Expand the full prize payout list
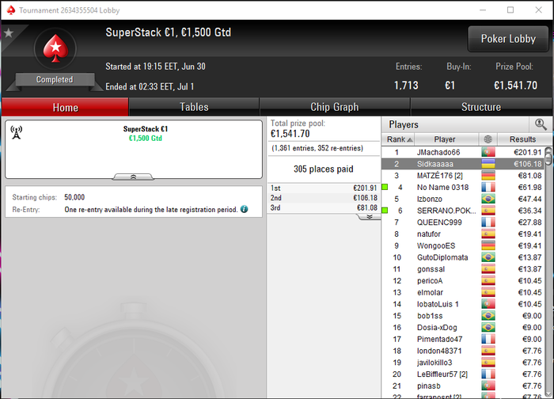This screenshot has width=554, height=399. [x=370, y=217]
